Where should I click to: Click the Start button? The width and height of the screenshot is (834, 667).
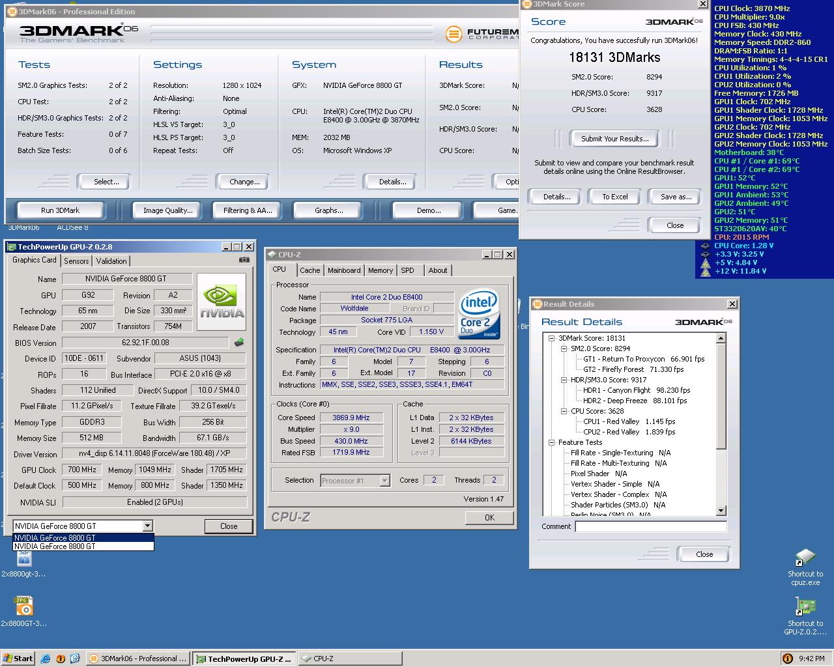(x=18, y=659)
